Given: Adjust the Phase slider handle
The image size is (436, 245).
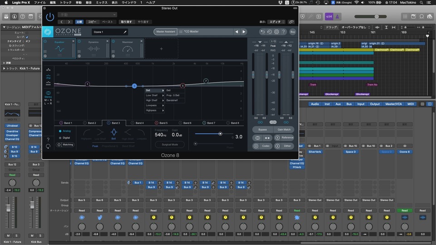Looking at the screenshot, I should pyautogui.click(x=195, y=144).
